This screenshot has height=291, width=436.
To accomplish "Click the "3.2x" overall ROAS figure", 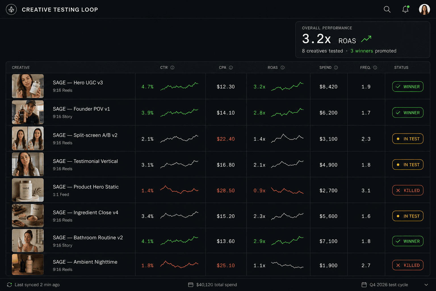I will click(316, 39).
